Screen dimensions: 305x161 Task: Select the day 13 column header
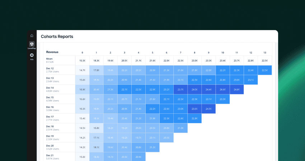(x=265, y=53)
